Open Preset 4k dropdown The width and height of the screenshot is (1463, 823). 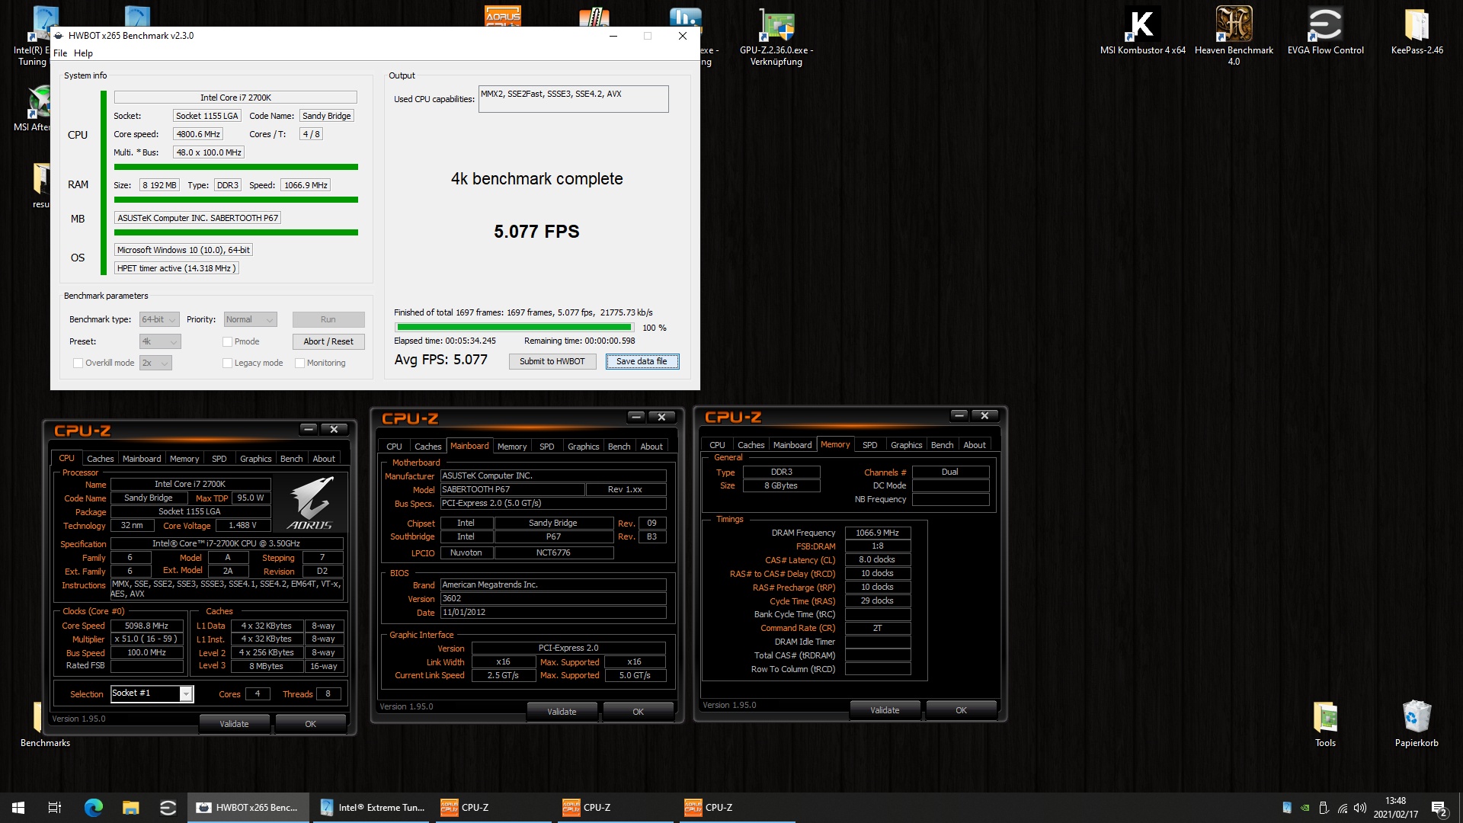click(x=160, y=342)
